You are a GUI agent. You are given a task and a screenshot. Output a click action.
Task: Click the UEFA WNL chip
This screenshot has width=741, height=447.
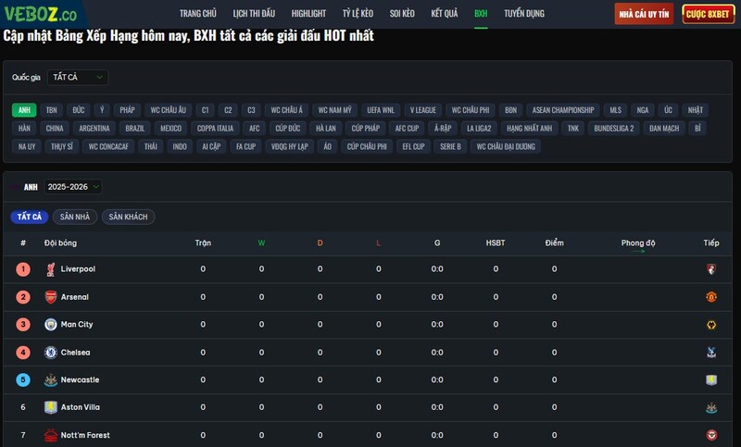tap(381, 110)
